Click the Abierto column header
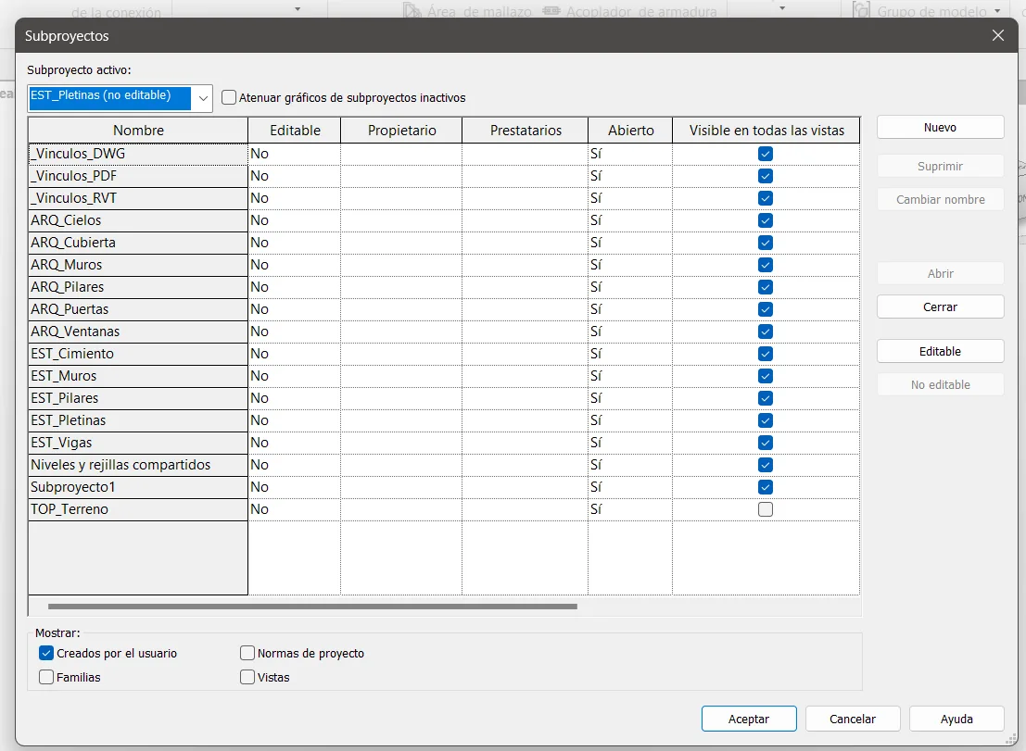The width and height of the screenshot is (1026, 751). pos(630,130)
